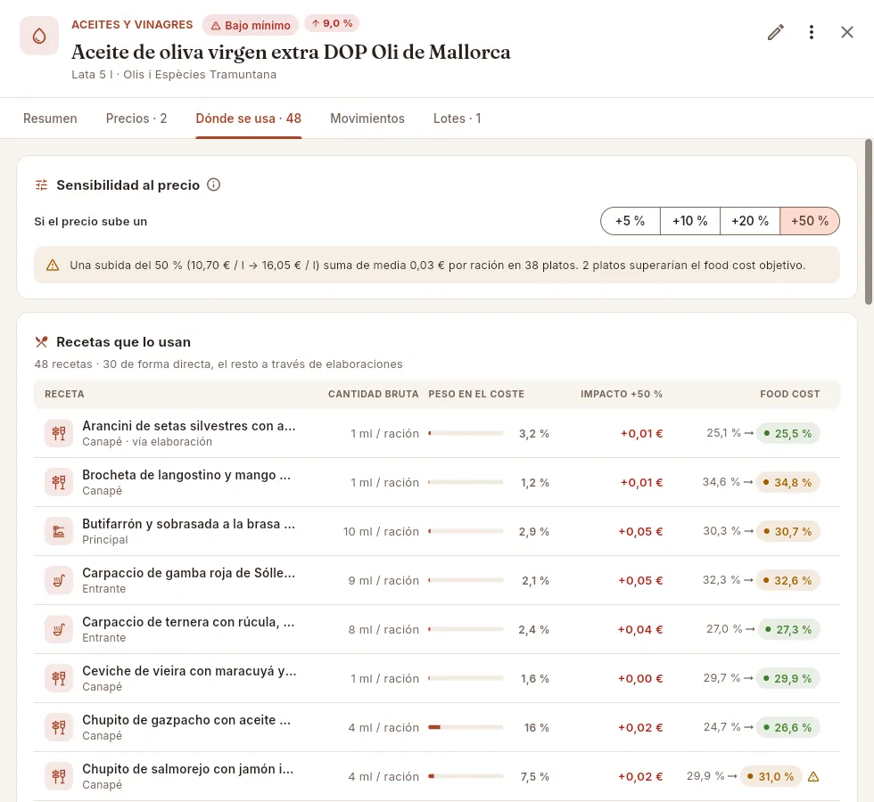Viewport: 874px width, 802px height.
Task: Click the ACEITES Y VINAGRES category label
Action: click(x=132, y=25)
